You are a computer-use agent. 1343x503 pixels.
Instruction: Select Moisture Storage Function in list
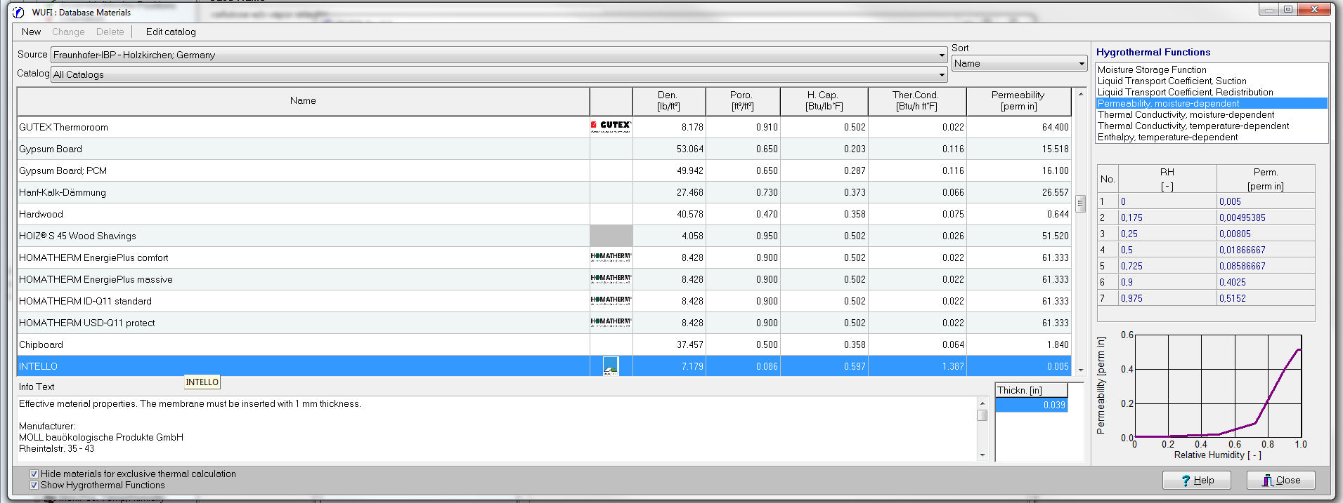[x=1151, y=69]
